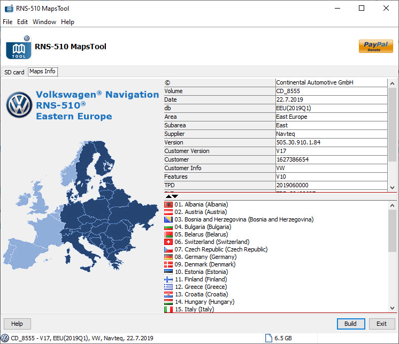
Task: Select the Volume value CD_8555
Action: pyautogui.click(x=331, y=91)
